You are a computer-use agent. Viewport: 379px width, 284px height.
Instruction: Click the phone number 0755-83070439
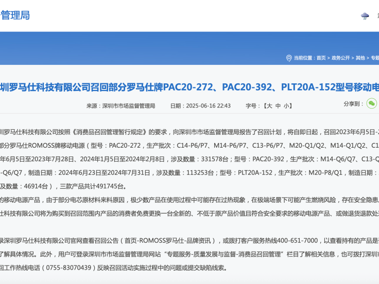point(68,268)
